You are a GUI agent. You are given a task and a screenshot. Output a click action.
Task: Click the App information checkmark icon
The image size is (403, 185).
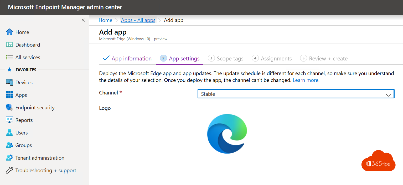coord(106,58)
